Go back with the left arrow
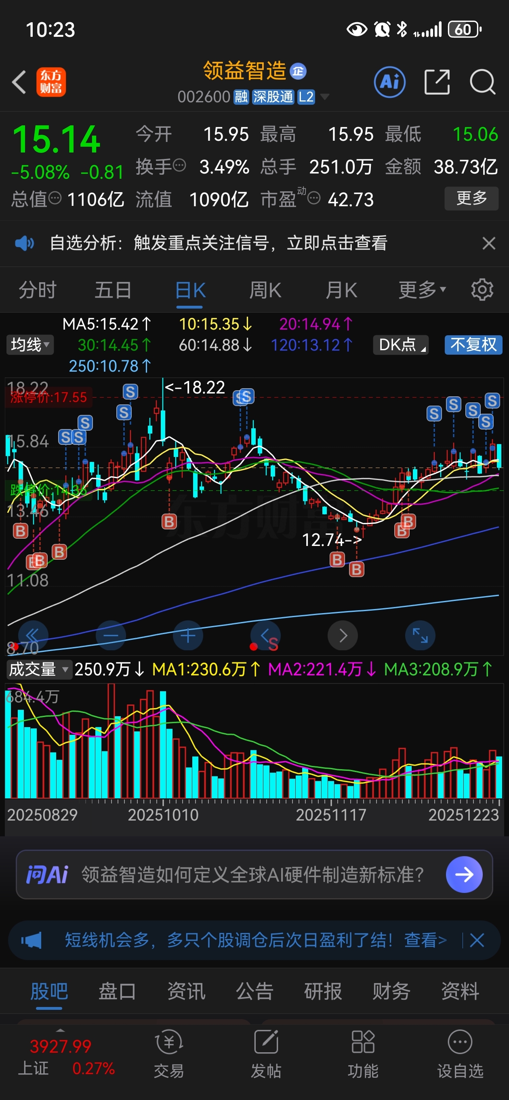The height and width of the screenshot is (1100, 509). [19, 82]
